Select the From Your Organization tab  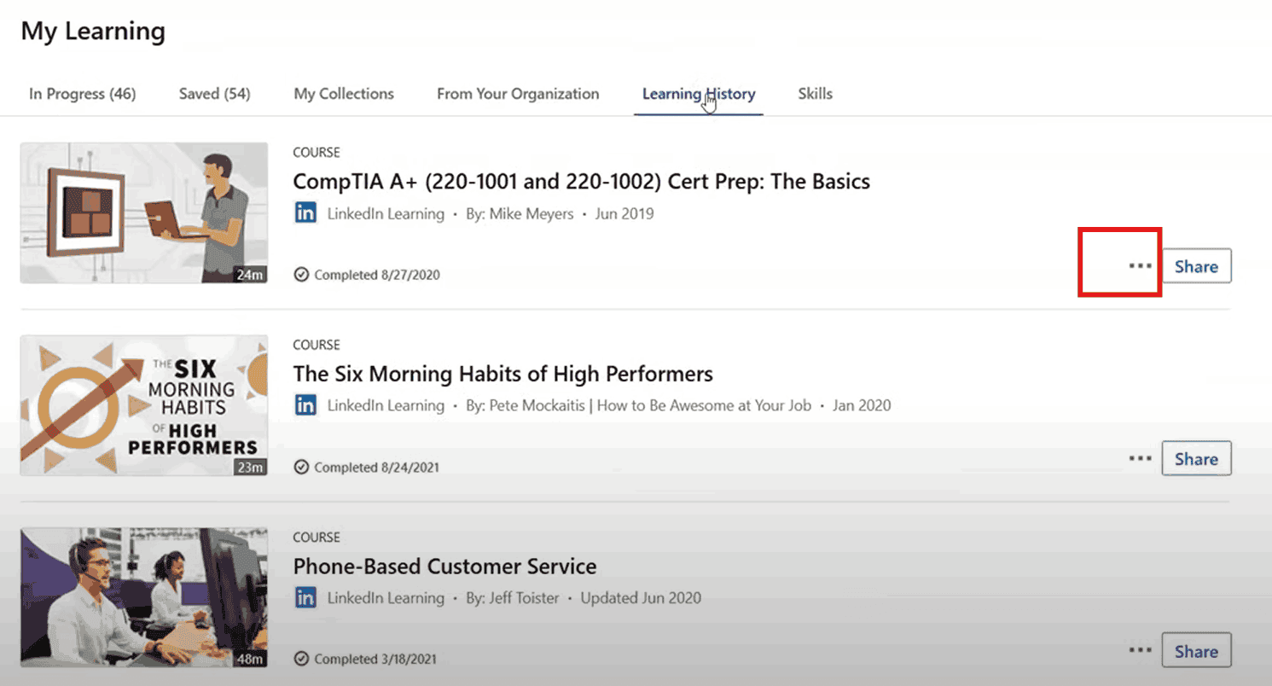(x=518, y=94)
